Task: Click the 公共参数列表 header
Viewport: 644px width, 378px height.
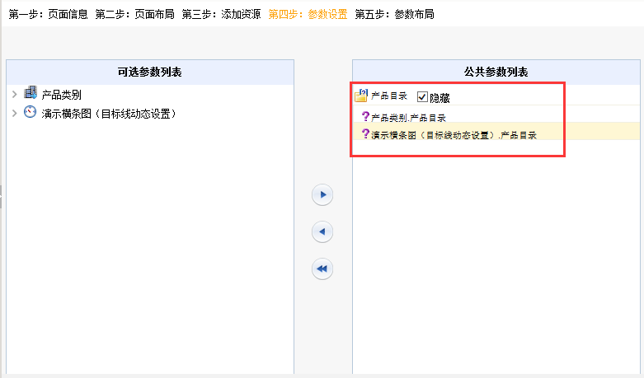Action: click(496, 72)
